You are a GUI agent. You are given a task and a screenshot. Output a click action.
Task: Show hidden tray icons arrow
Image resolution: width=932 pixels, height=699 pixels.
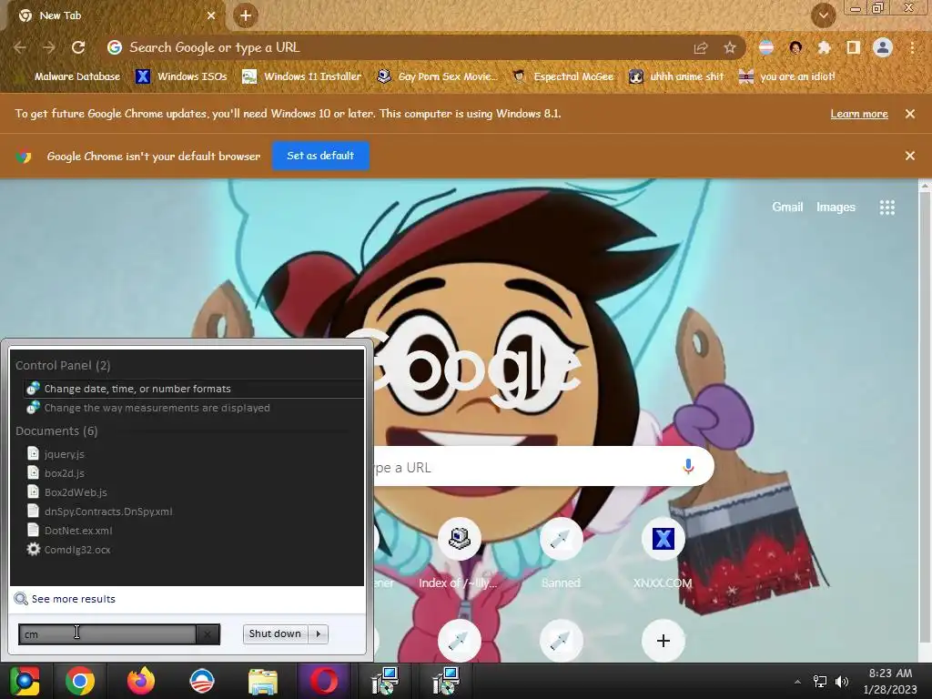tap(797, 682)
